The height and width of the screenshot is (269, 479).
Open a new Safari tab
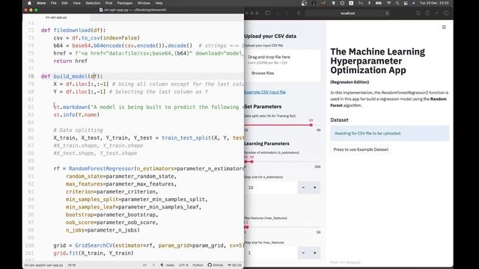coord(436,13)
